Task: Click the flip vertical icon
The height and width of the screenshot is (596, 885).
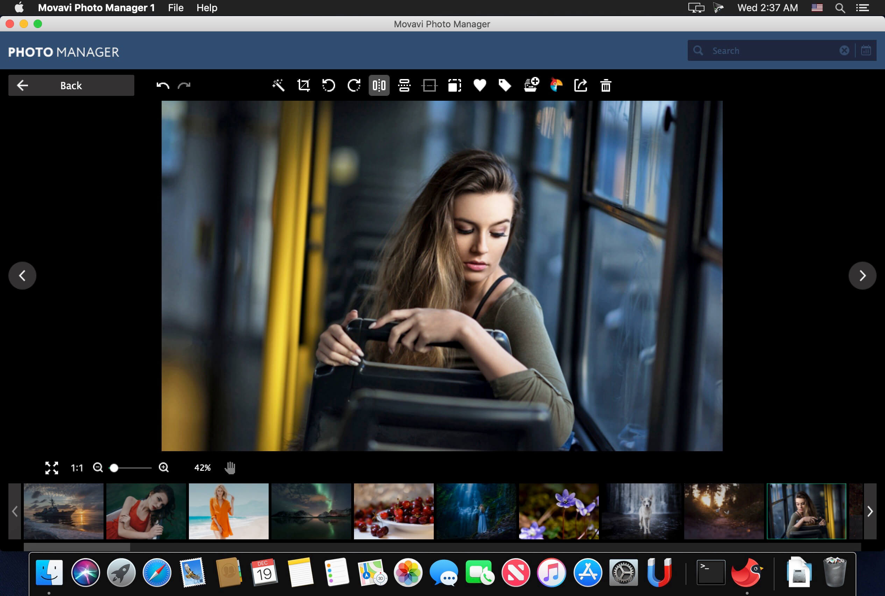Action: pos(404,85)
